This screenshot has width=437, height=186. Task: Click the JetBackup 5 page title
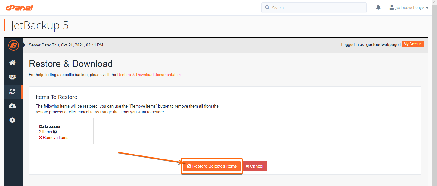(x=40, y=26)
